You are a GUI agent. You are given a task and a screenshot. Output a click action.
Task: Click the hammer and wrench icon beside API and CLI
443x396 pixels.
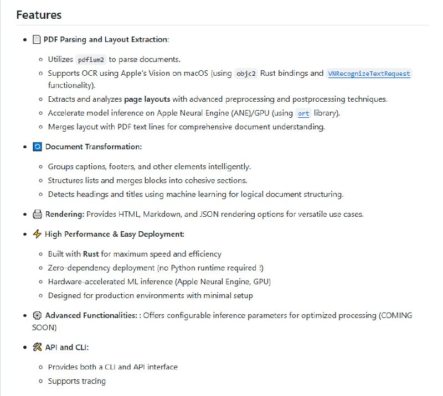[37, 347]
